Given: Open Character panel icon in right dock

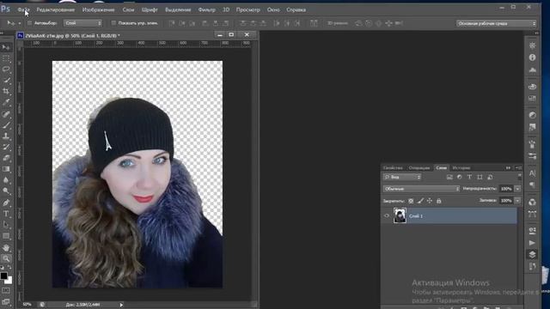Looking at the screenshot, I should [x=533, y=173].
